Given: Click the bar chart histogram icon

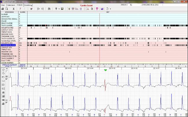Looking at the screenshot, I should click(x=102, y=9).
